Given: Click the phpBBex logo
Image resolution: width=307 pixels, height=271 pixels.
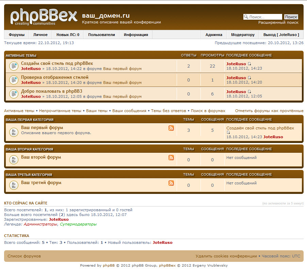Looking at the screenshot, I should [x=44, y=17].
